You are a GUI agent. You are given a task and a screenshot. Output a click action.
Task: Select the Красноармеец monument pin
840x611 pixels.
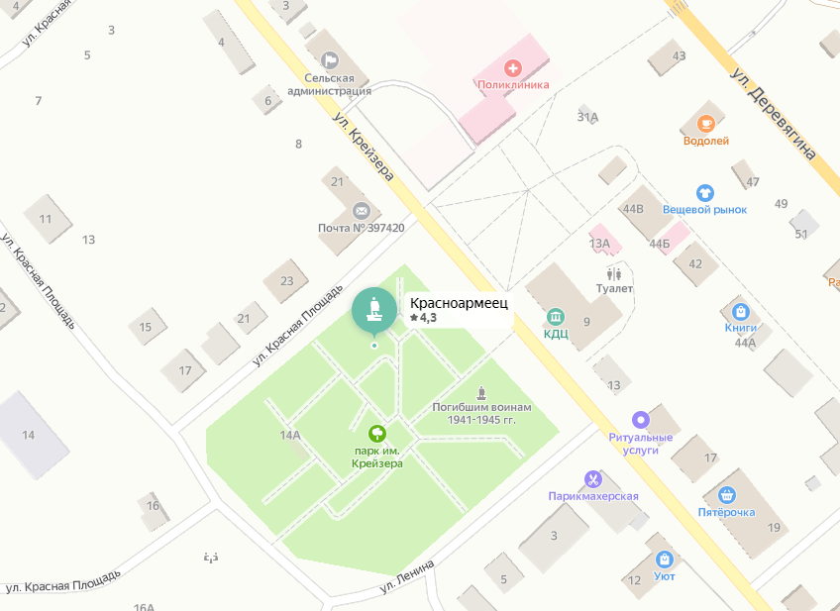[x=374, y=310]
